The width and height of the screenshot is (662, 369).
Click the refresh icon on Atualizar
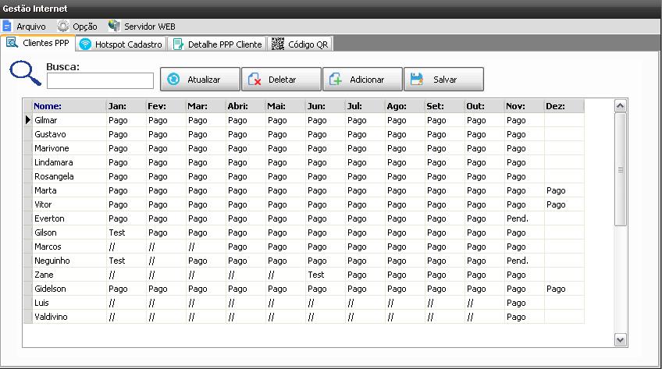[173, 80]
